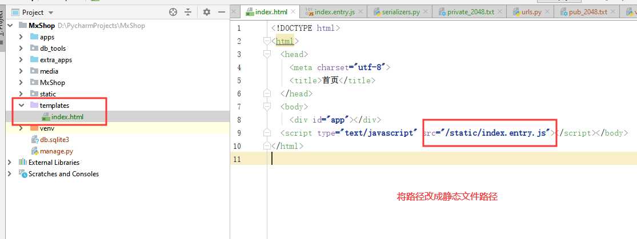Open the pub_2048.txt tab
Screen dimensions: 637x239
click(588, 12)
